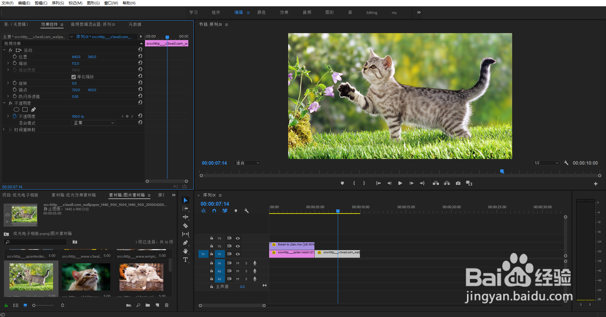This screenshot has height=317, width=606.
Task: Click the Lift button in program monitor
Action: (x=436, y=183)
